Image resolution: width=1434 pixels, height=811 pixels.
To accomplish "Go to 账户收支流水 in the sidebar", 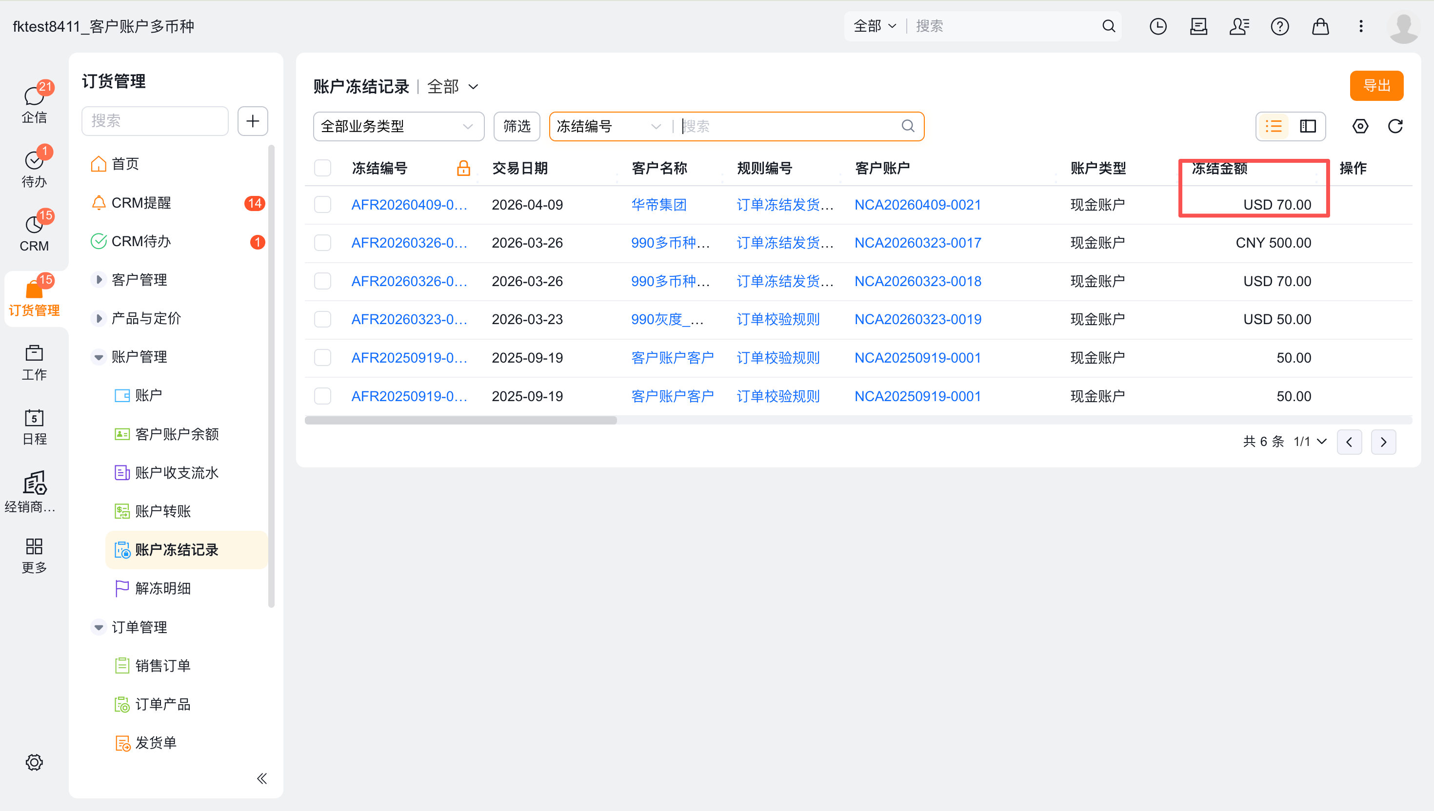I will point(177,472).
